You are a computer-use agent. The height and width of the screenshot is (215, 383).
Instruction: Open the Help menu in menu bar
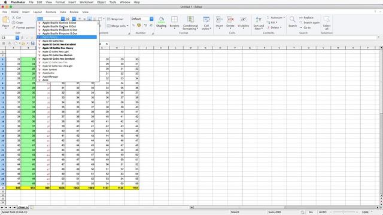(137, 2)
